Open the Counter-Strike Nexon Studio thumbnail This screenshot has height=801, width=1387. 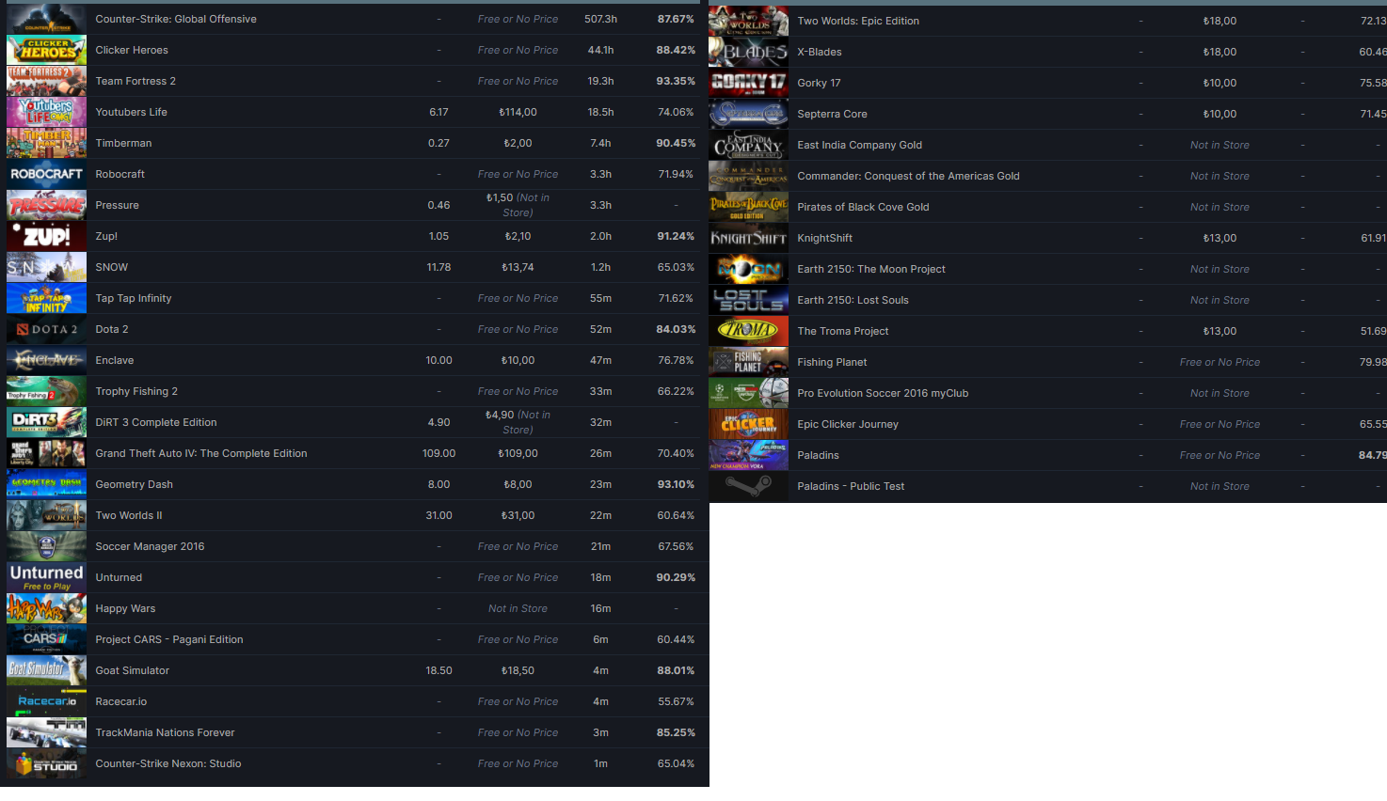tap(46, 763)
